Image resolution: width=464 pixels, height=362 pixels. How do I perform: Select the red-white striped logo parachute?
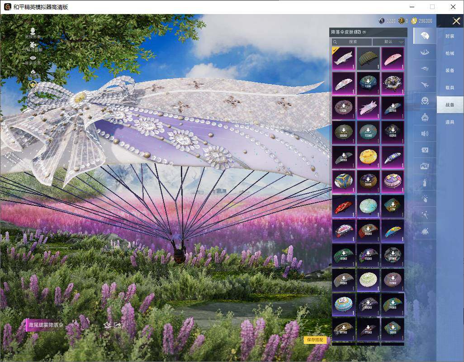point(344,231)
